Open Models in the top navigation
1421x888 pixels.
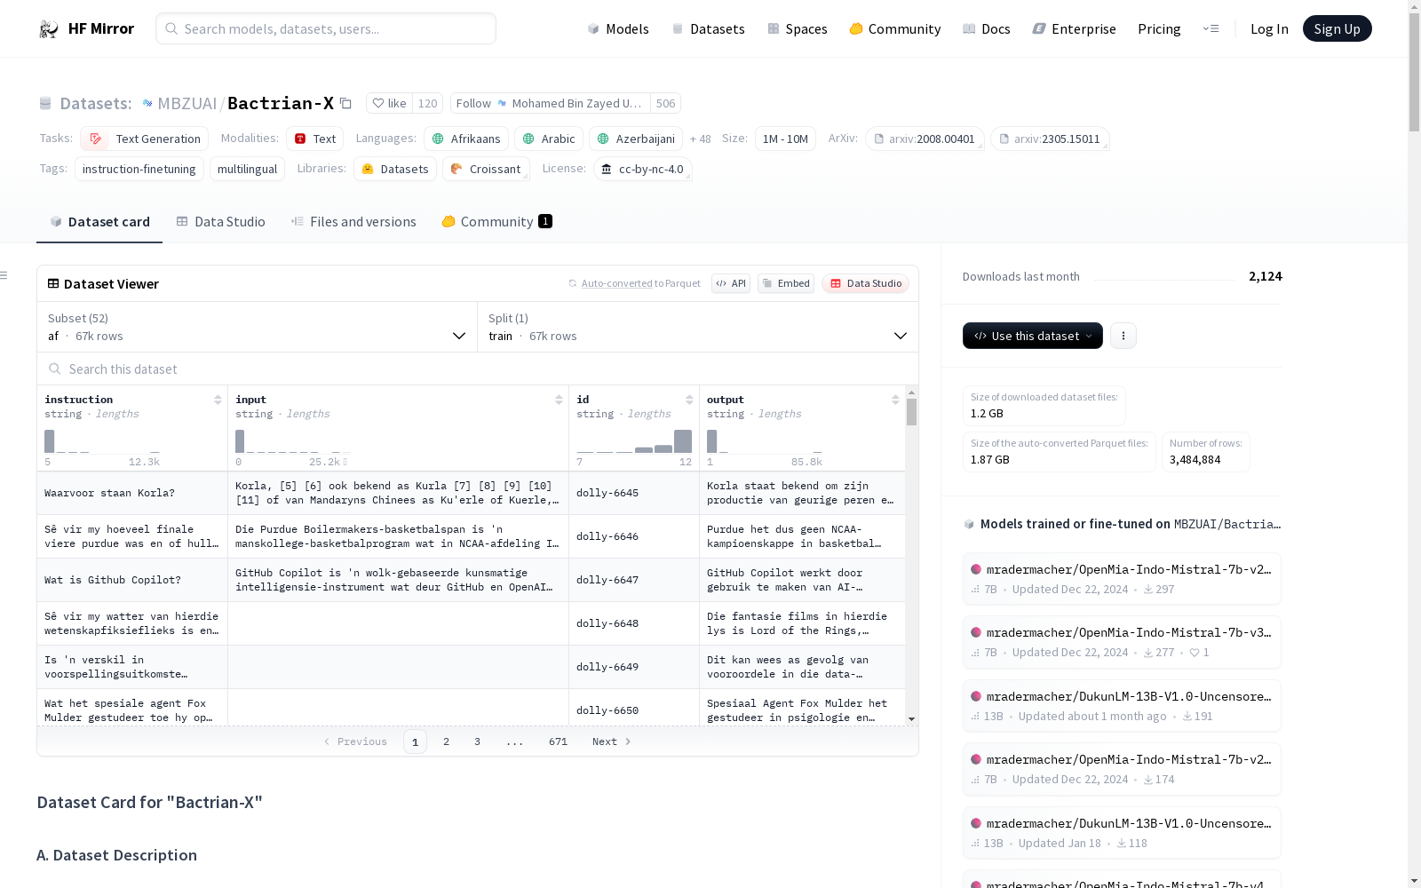tap(618, 28)
